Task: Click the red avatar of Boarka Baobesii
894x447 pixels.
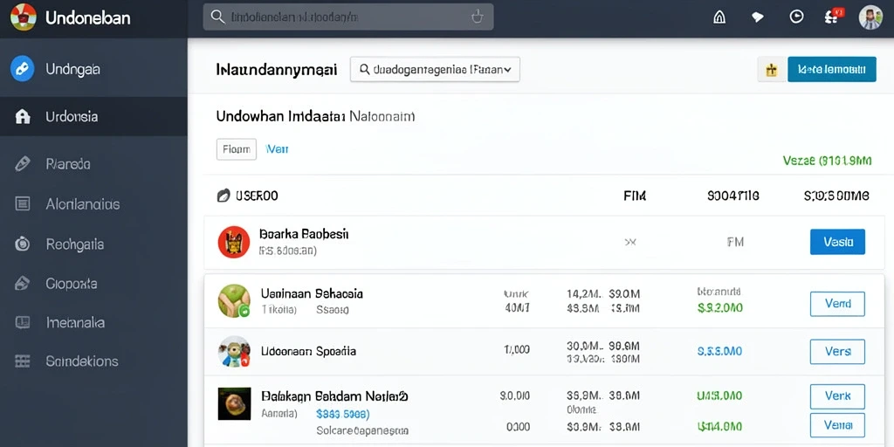Action: point(234,243)
